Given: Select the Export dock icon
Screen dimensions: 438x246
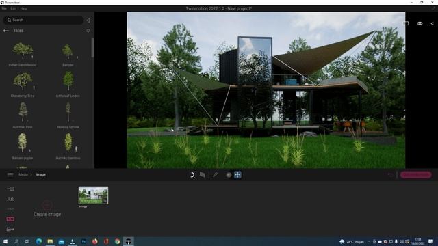Looking at the screenshot, I should point(10,229).
